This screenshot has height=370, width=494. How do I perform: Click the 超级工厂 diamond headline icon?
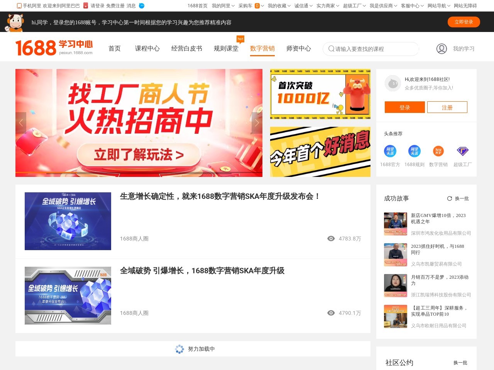462,151
